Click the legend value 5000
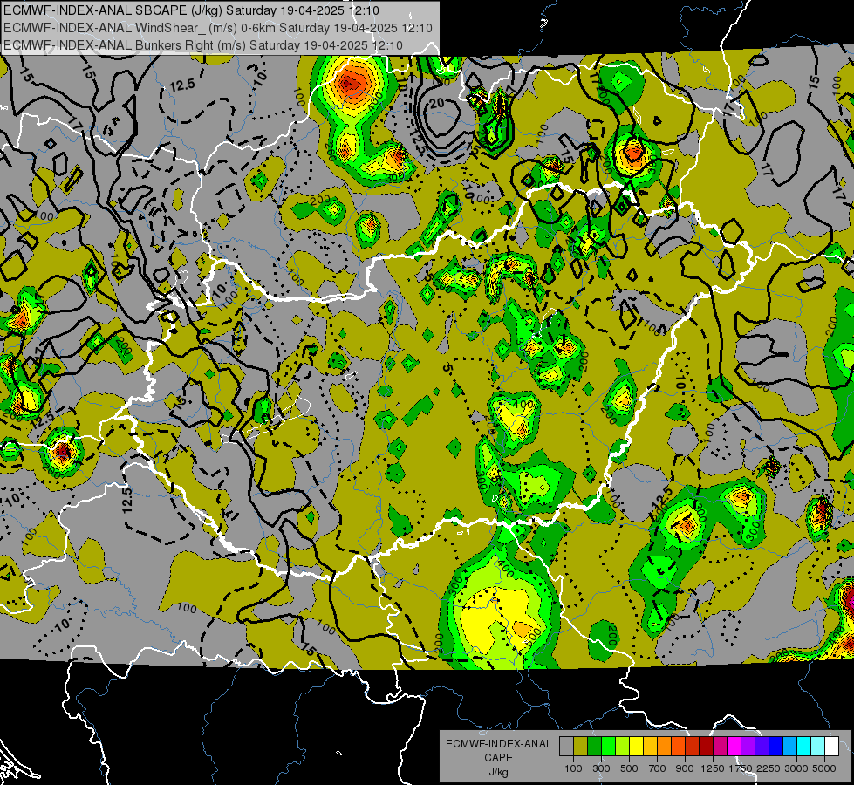Screen dimensions: 854x785 (x=824, y=768)
